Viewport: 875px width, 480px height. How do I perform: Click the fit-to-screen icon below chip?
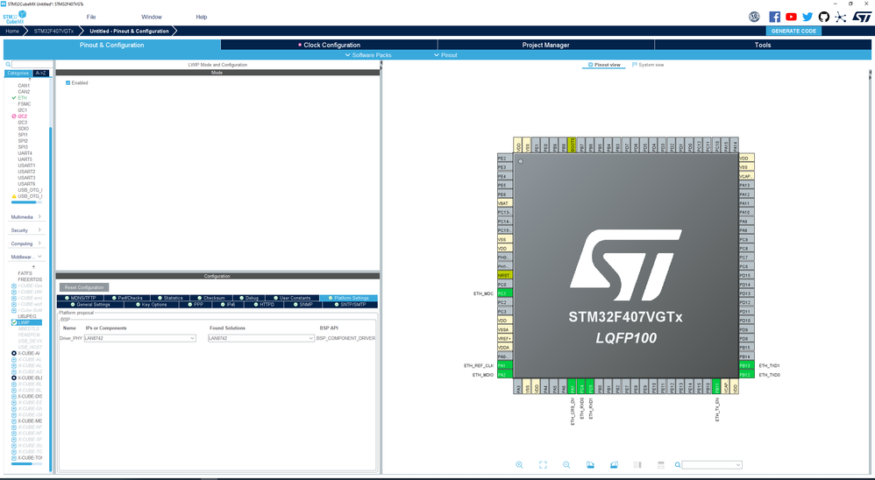[x=543, y=465]
